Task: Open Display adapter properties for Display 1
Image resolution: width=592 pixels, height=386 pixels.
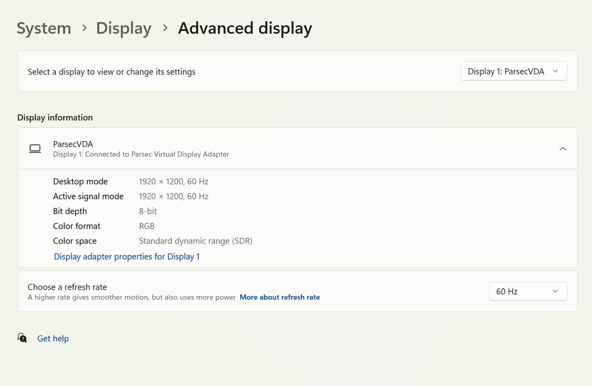Action: 127,257
